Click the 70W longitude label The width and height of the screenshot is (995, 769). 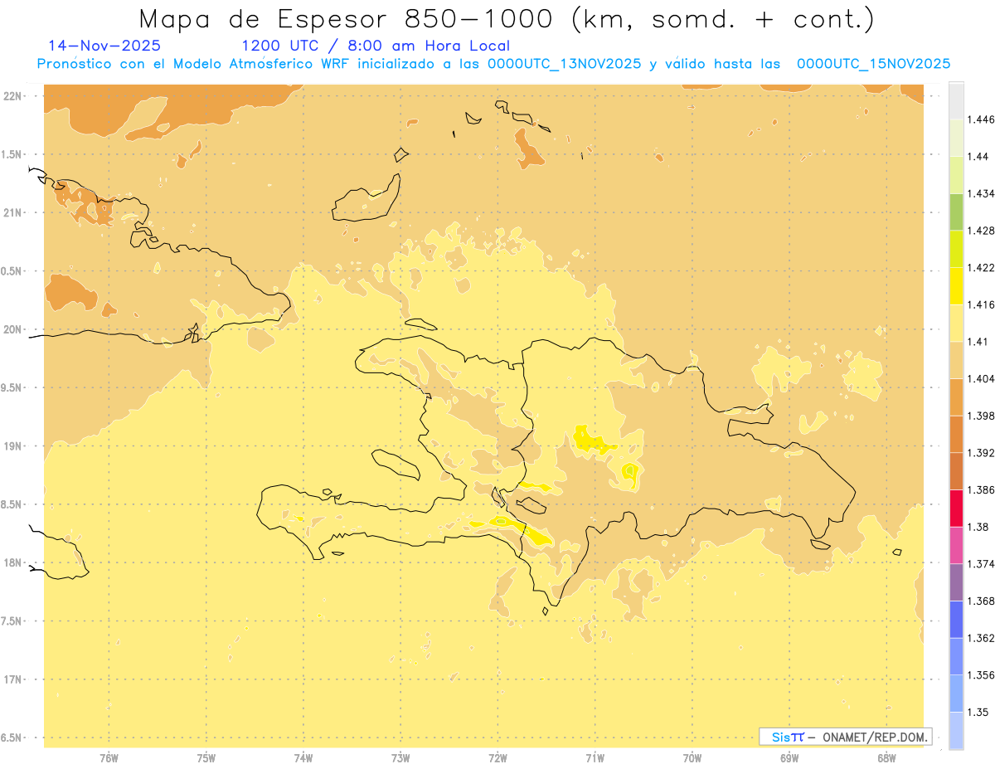click(692, 758)
